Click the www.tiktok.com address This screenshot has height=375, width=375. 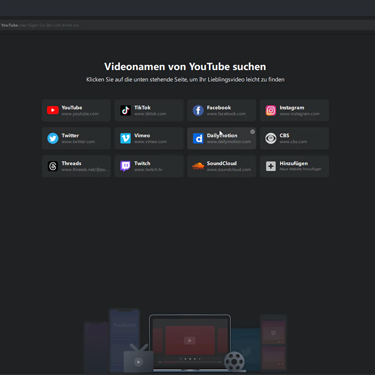pos(150,114)
